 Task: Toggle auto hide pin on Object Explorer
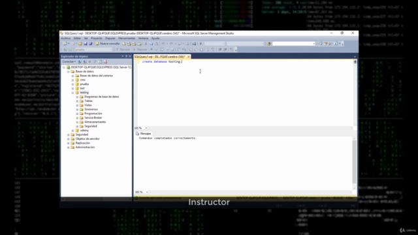pos(126,57)
